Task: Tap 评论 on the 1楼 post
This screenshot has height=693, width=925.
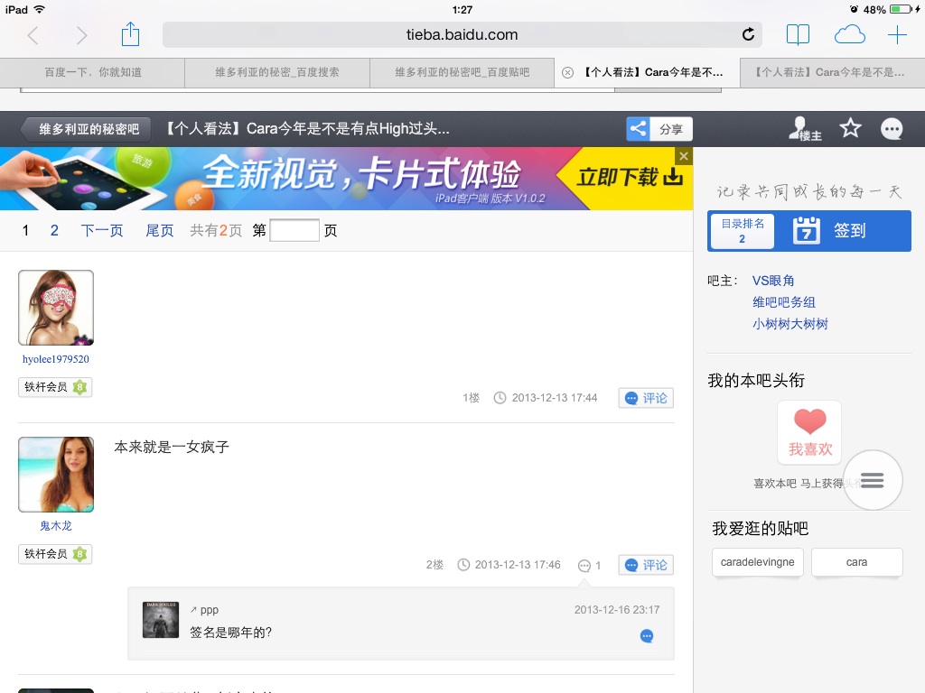Action: (646, 398)
